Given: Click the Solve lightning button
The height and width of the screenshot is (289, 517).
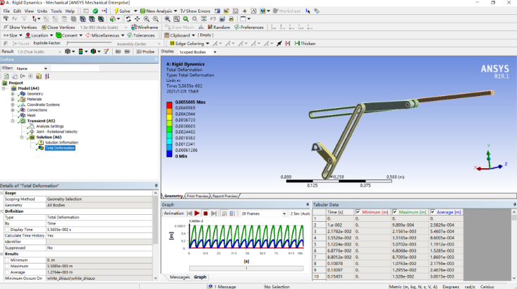Looking at the screenshot, I should pyautogui.click(x=122, y=11).
